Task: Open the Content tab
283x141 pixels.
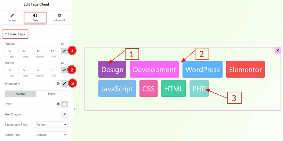Action: pyautogui.click(x=12, y=17)
